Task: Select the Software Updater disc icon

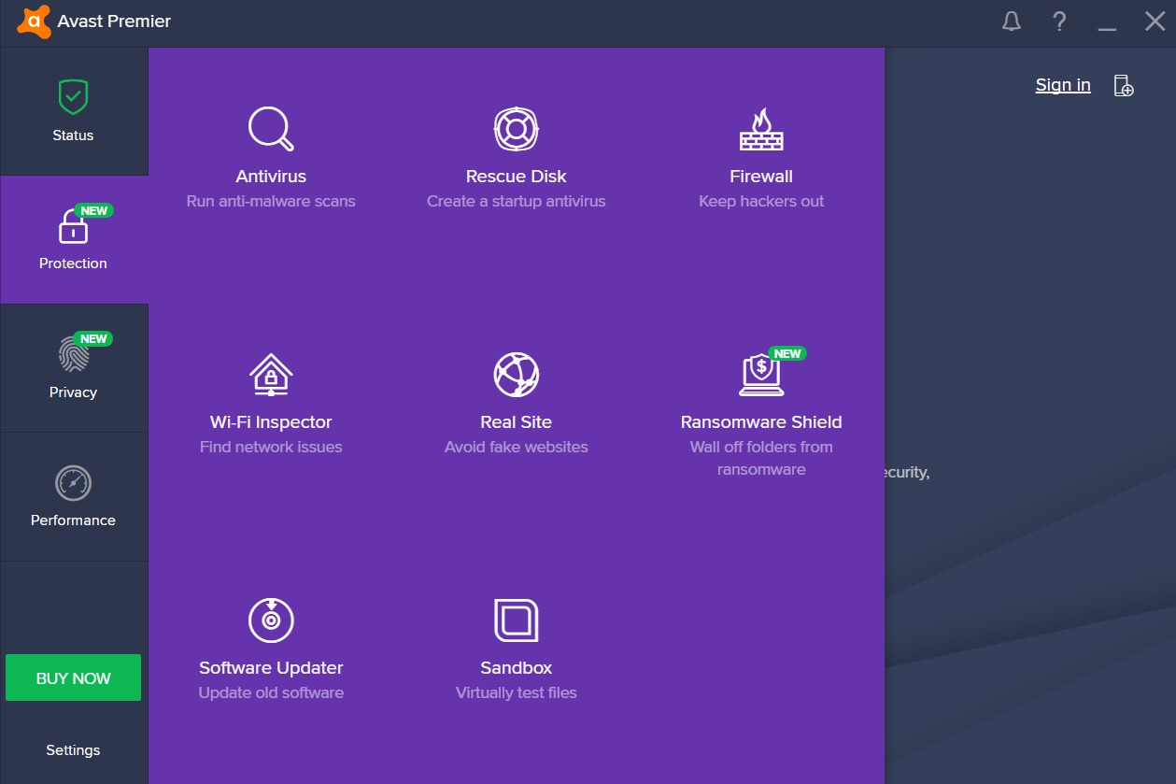Action: click(x=271, y=620)
